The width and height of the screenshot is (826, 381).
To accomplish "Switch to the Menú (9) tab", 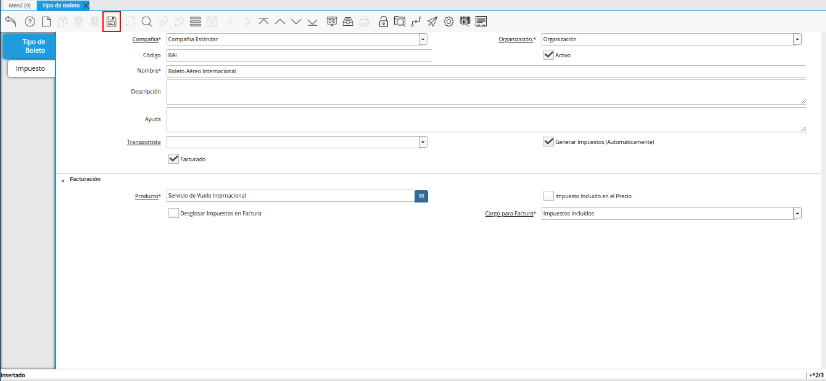I will pyautogui.click(x=19, y=5).
